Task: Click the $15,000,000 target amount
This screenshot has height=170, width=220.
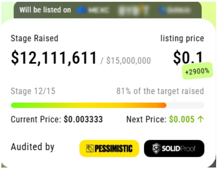Action: coord(128,60)
